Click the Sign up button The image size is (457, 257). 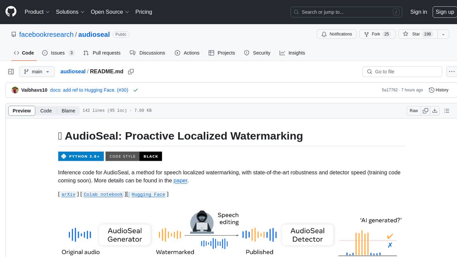445,12
